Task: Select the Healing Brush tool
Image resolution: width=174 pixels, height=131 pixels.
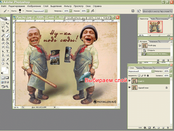Action: (x=3, y=36)
